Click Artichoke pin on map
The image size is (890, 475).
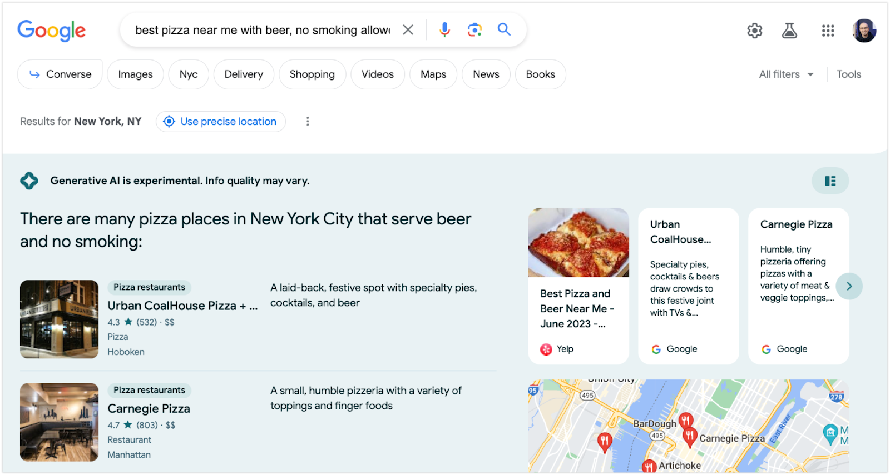coord(649,467)
